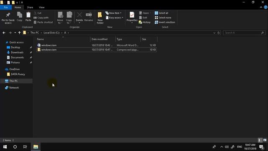The width and height of the screenshot is (268, 151).
Task: Open Pictures in navigation pane
Action: (x=15, y=62)
